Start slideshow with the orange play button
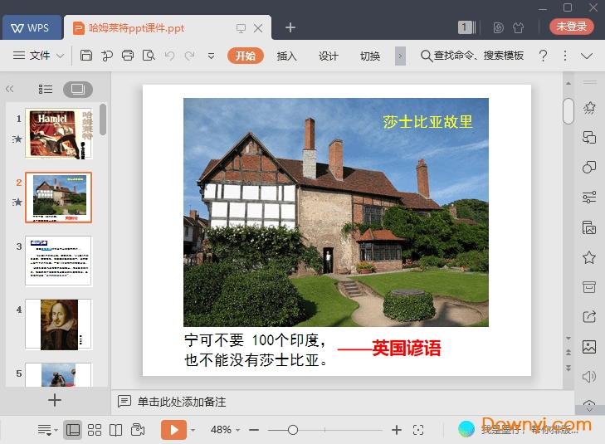605x444 pixels. click(x=173, y=430)
